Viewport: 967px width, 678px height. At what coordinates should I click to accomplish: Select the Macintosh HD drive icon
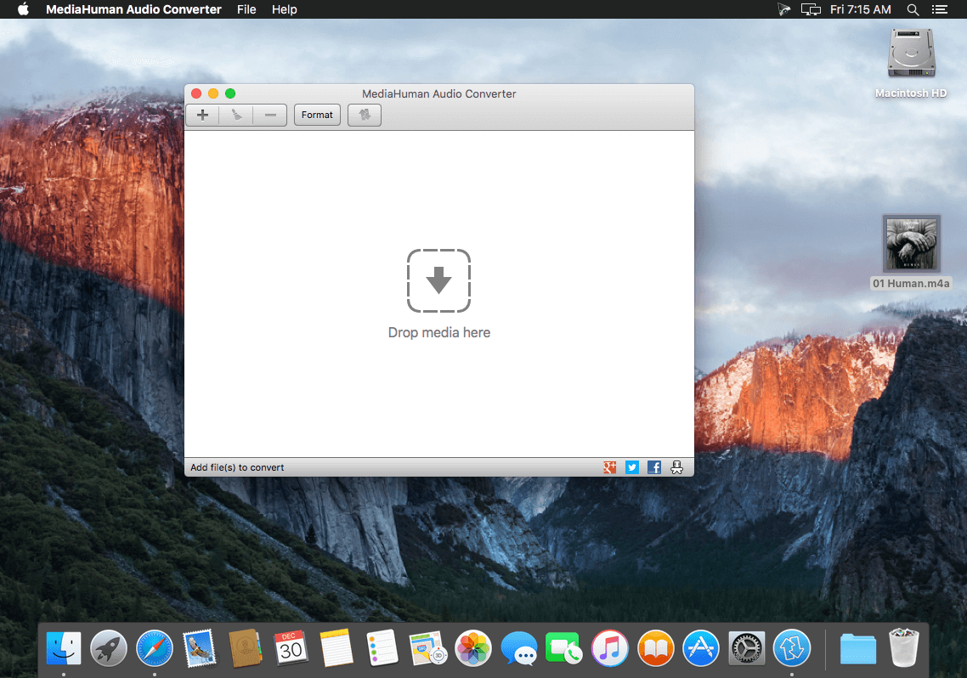912,64
